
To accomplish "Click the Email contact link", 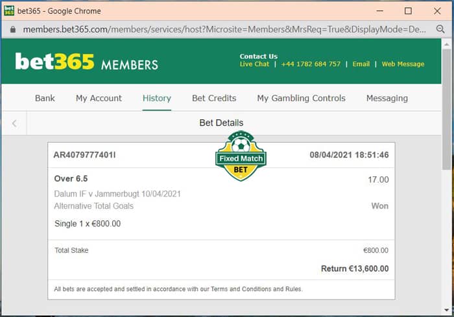I will coord(361,64).
